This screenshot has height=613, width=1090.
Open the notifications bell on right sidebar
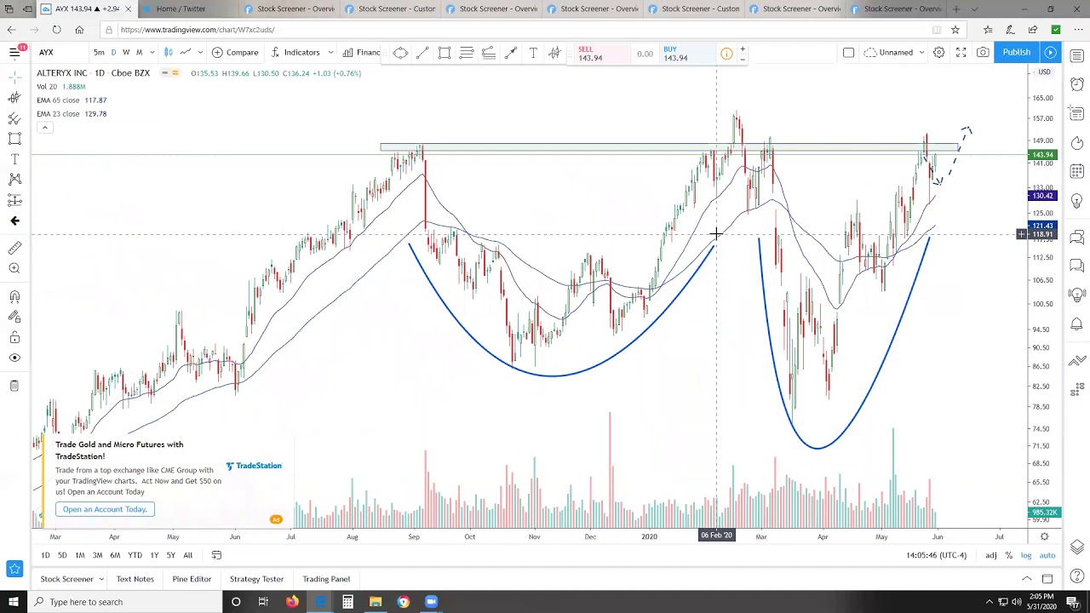tap(1077, 324)
